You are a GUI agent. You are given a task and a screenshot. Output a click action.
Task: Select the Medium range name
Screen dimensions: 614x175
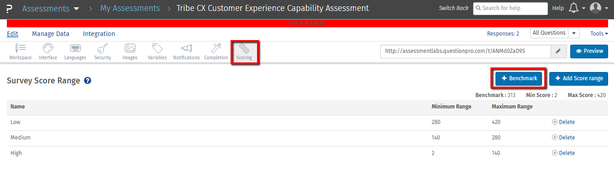21,138
